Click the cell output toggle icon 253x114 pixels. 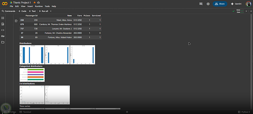click(16, 21)
